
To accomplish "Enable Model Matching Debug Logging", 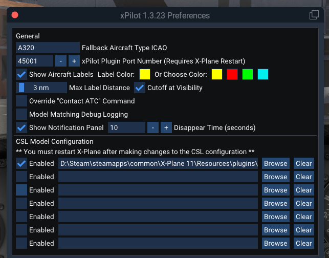I will point(21,114).
